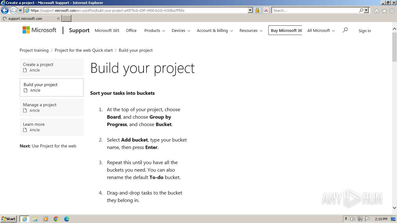The height and width of the screenshot is (223, 397).
Task: Open the Manage a project article
Action: point(52,107)
